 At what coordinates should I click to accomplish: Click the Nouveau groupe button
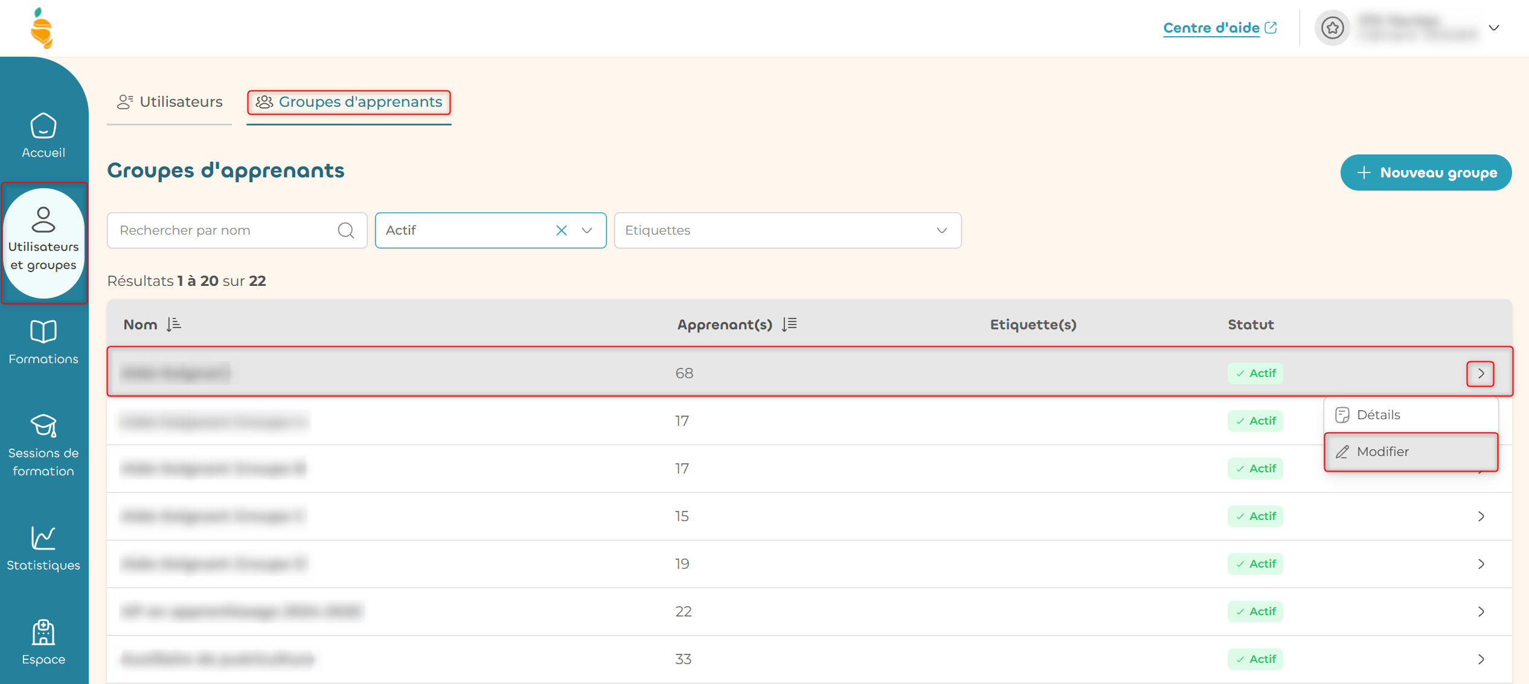(1426, 173)
